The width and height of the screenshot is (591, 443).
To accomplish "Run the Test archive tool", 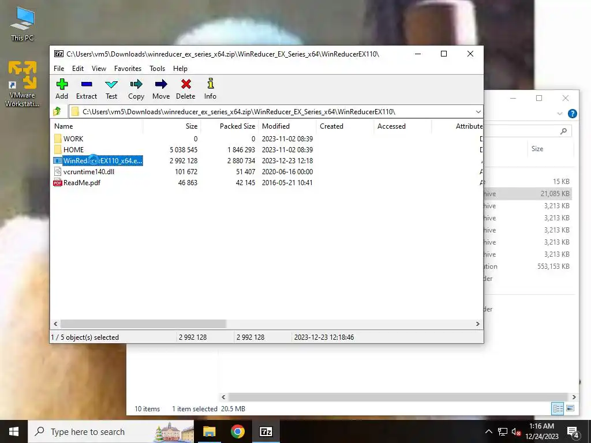I will 111,84.
